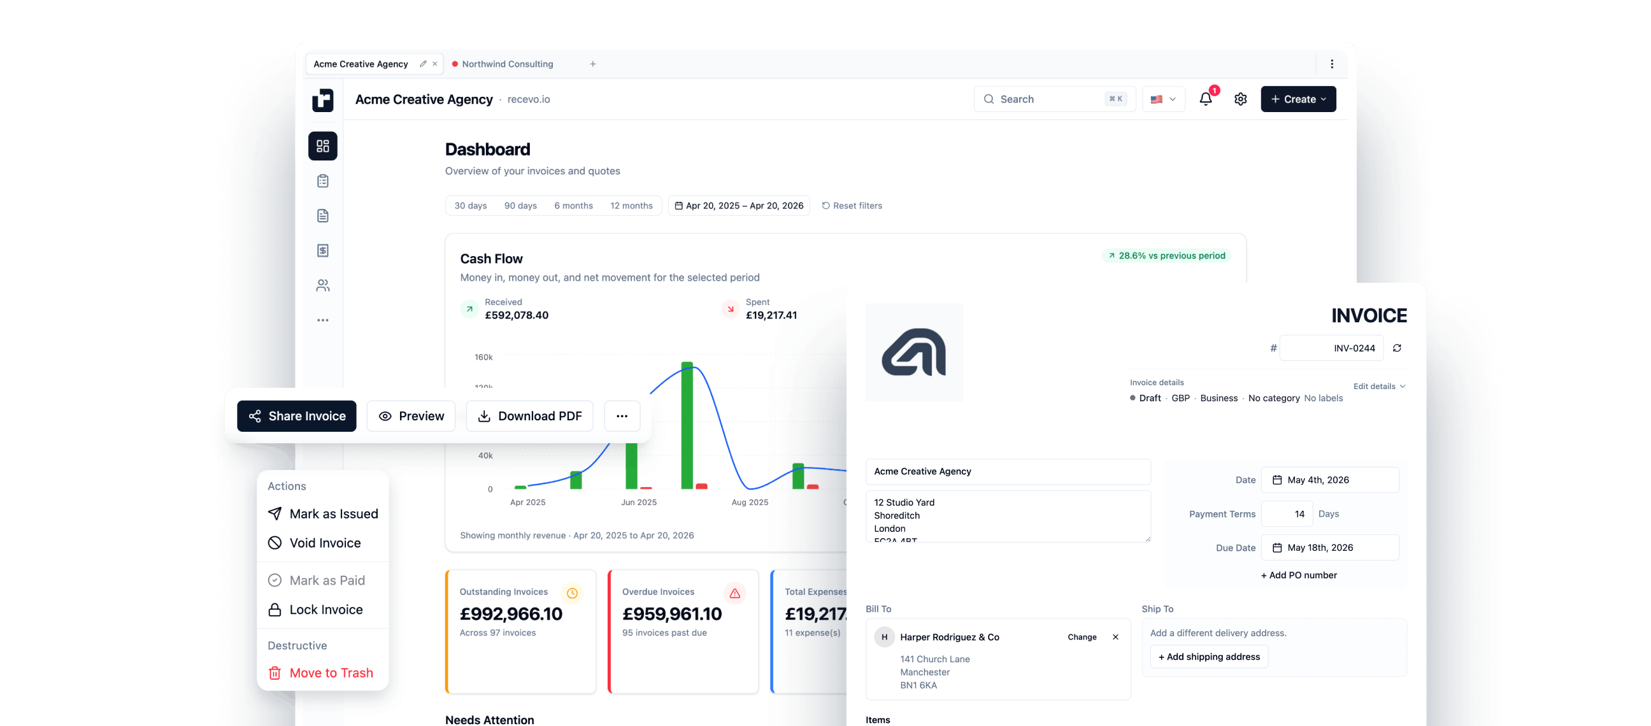Select the 12 months filter
1651x726 pixels.
pos(631,206)
